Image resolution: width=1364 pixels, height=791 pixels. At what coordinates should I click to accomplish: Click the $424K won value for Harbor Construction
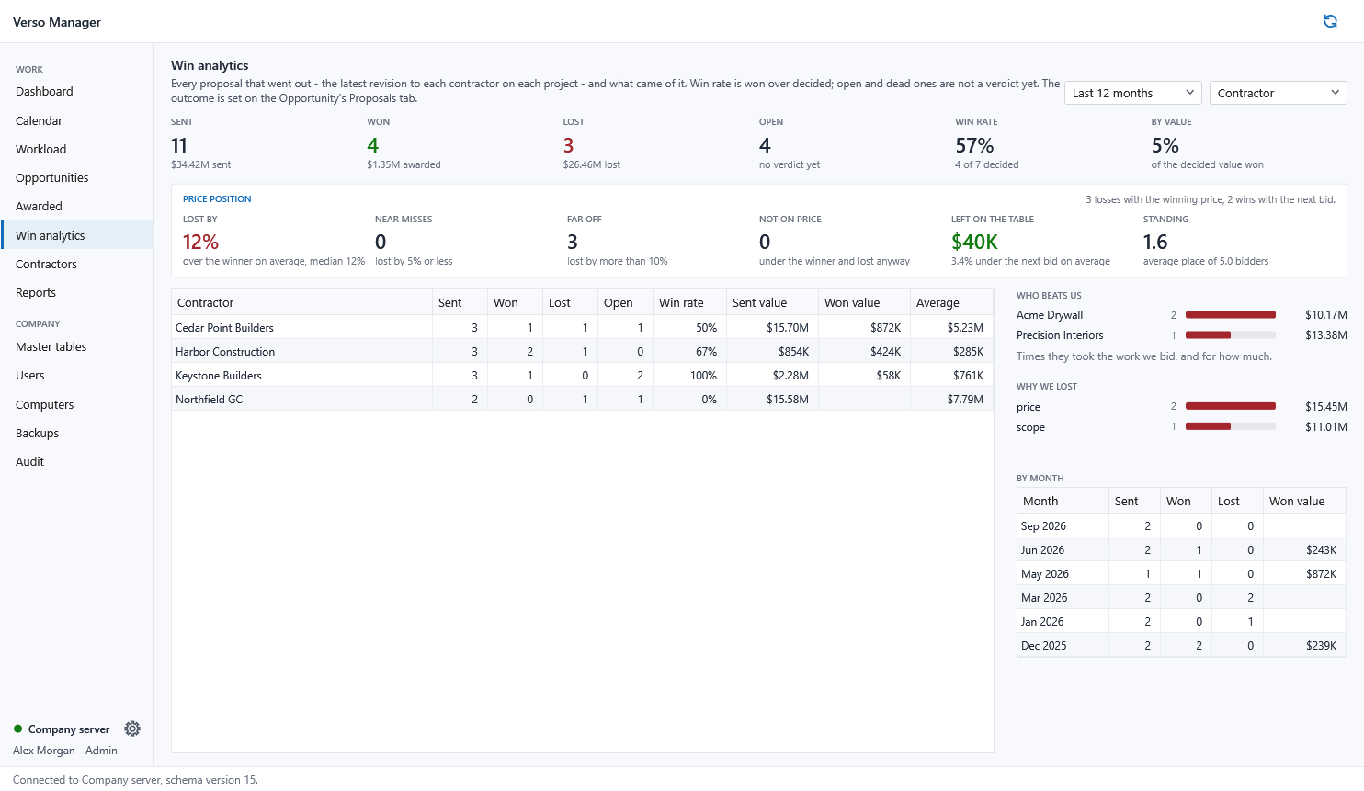[886, 351]
